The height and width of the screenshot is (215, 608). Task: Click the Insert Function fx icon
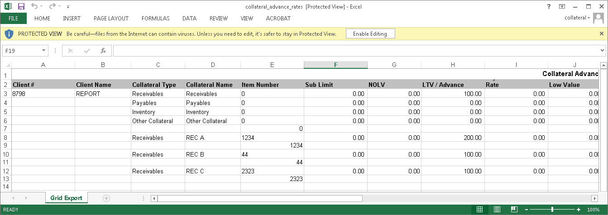click(x=103, y=51)
